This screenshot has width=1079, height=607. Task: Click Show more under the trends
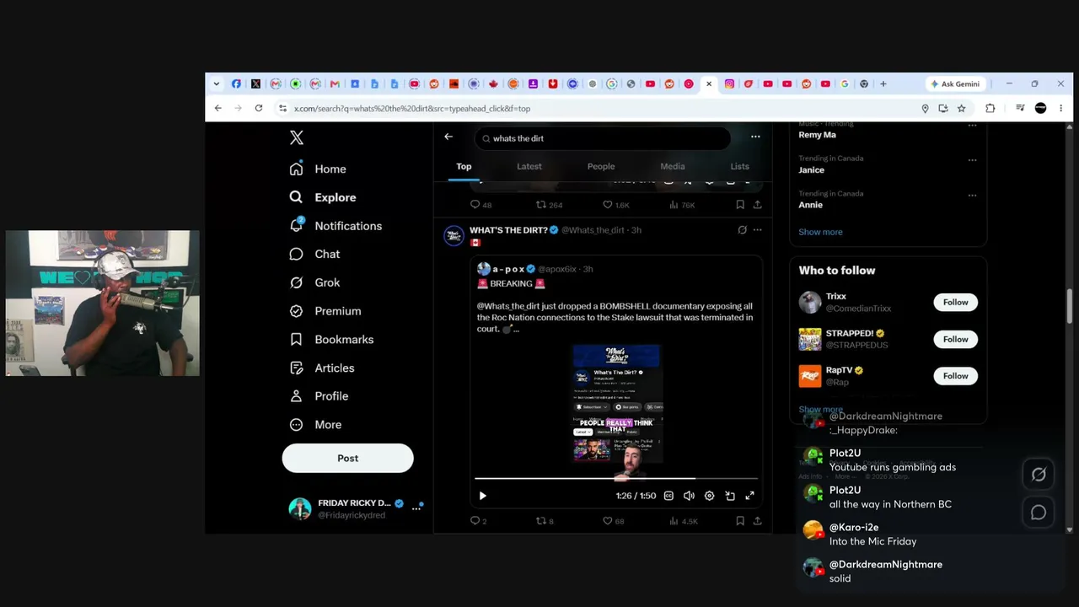coord(820,232)
